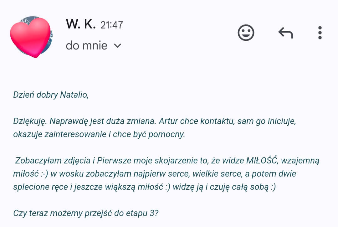Viewport: 338px width, 227px height.
Task: Tap the pink heart sender avatar
Action: tap(31, 37)
